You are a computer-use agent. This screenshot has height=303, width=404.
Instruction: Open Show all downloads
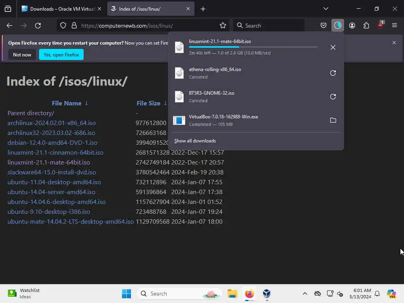coord(195,141)
